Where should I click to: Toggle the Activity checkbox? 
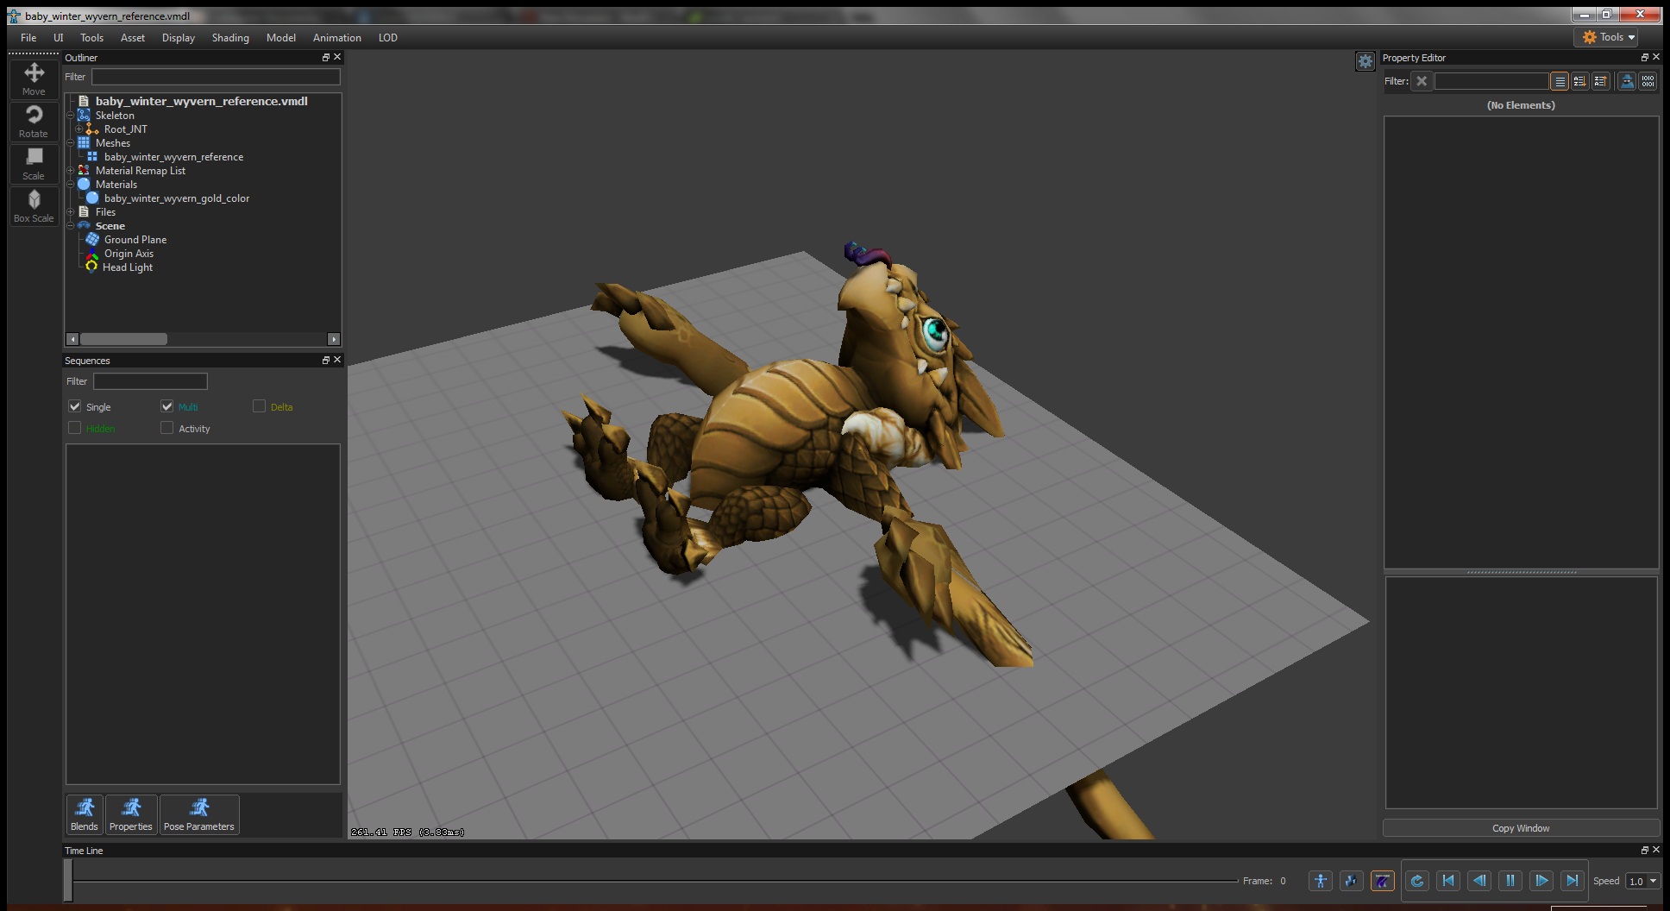pyautogui.click(x=167, y=428)
